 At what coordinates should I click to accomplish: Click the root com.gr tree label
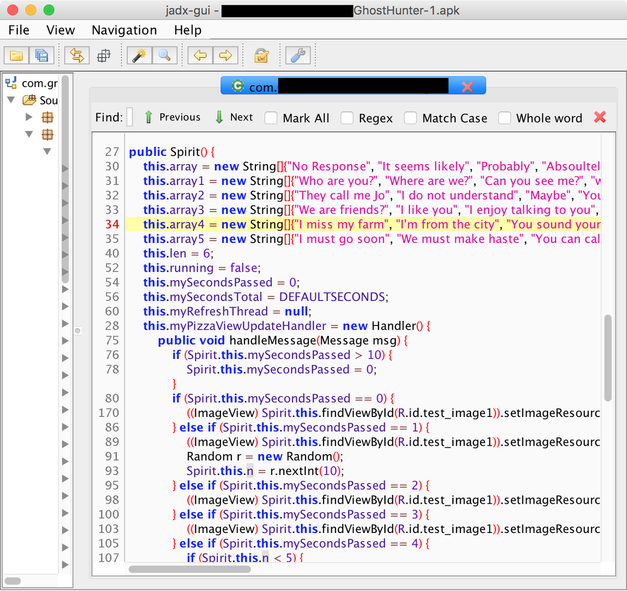[40, 83]
